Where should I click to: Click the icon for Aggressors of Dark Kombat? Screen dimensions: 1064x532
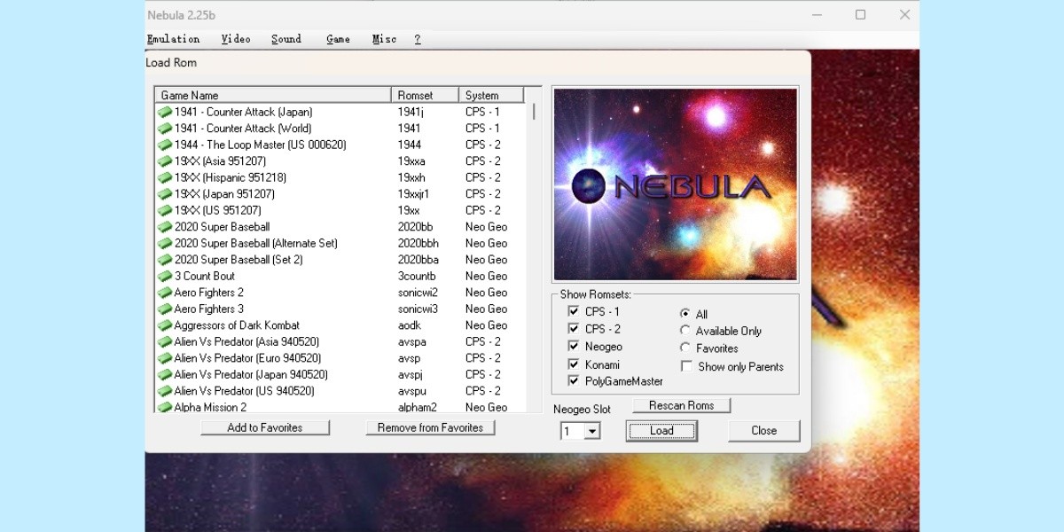pyautogui.click(x=165, y=325)
